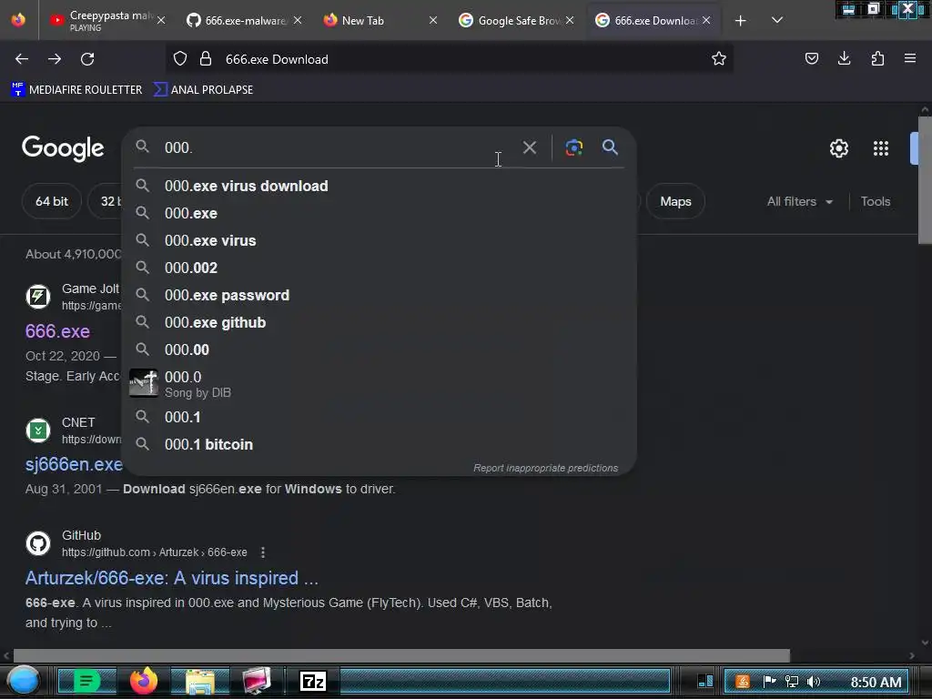Viewport: 932px width, 699px height.
Task: Open the Google apps grid
Action: coord(881,148)
